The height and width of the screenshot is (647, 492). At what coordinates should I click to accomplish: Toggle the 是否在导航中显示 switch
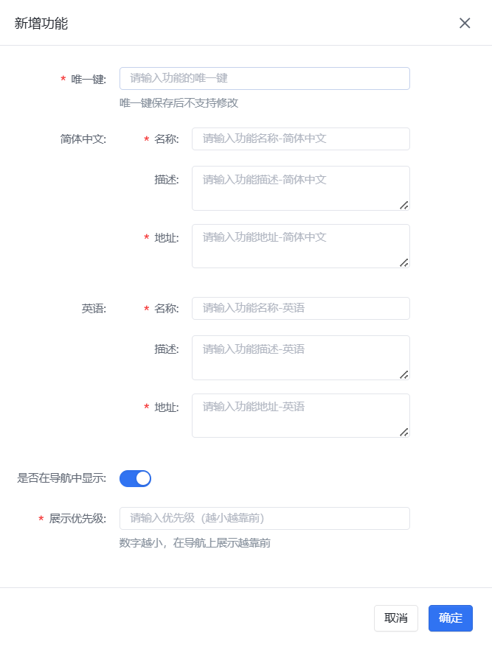pyautogui.click(x=135, y=478)
